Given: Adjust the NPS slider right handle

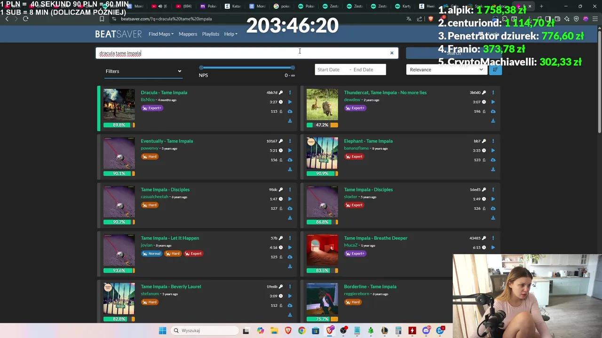Looking at the screenshot, I should click(x=293, y=68).
